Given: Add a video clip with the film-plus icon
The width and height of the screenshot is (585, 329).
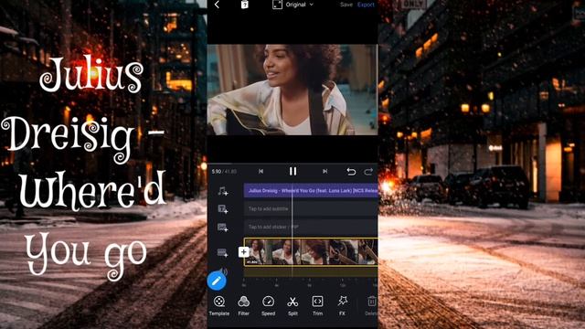Looking at the screenshot, I should [223, 253].
